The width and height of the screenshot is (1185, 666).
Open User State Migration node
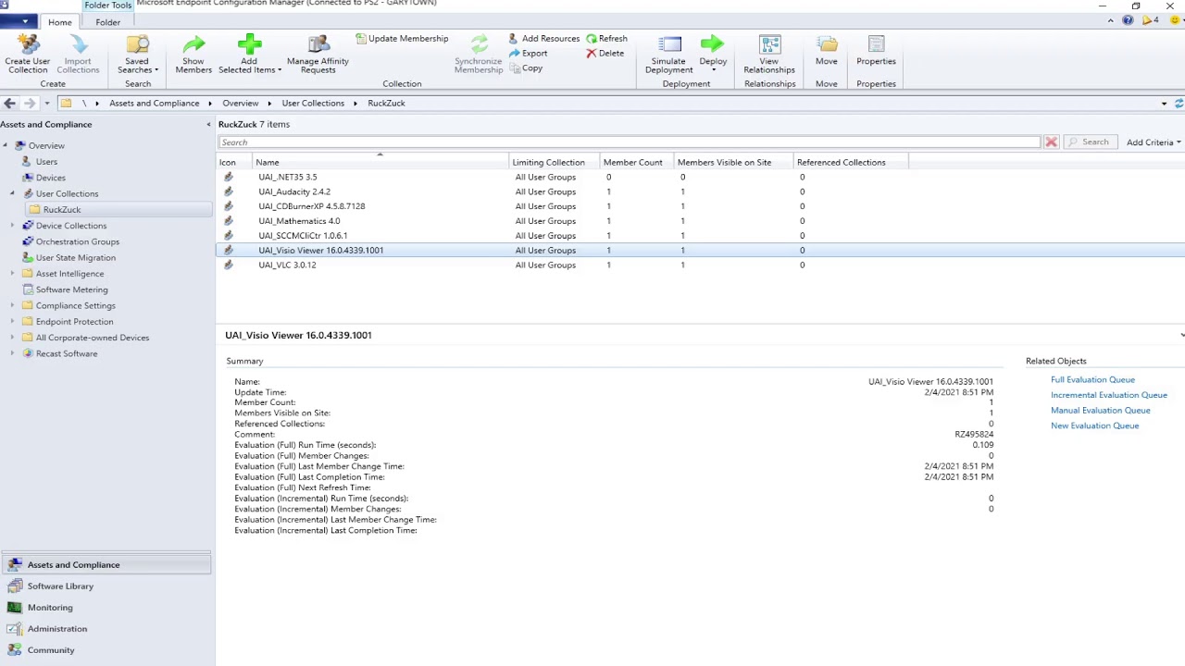coord(76,258)
